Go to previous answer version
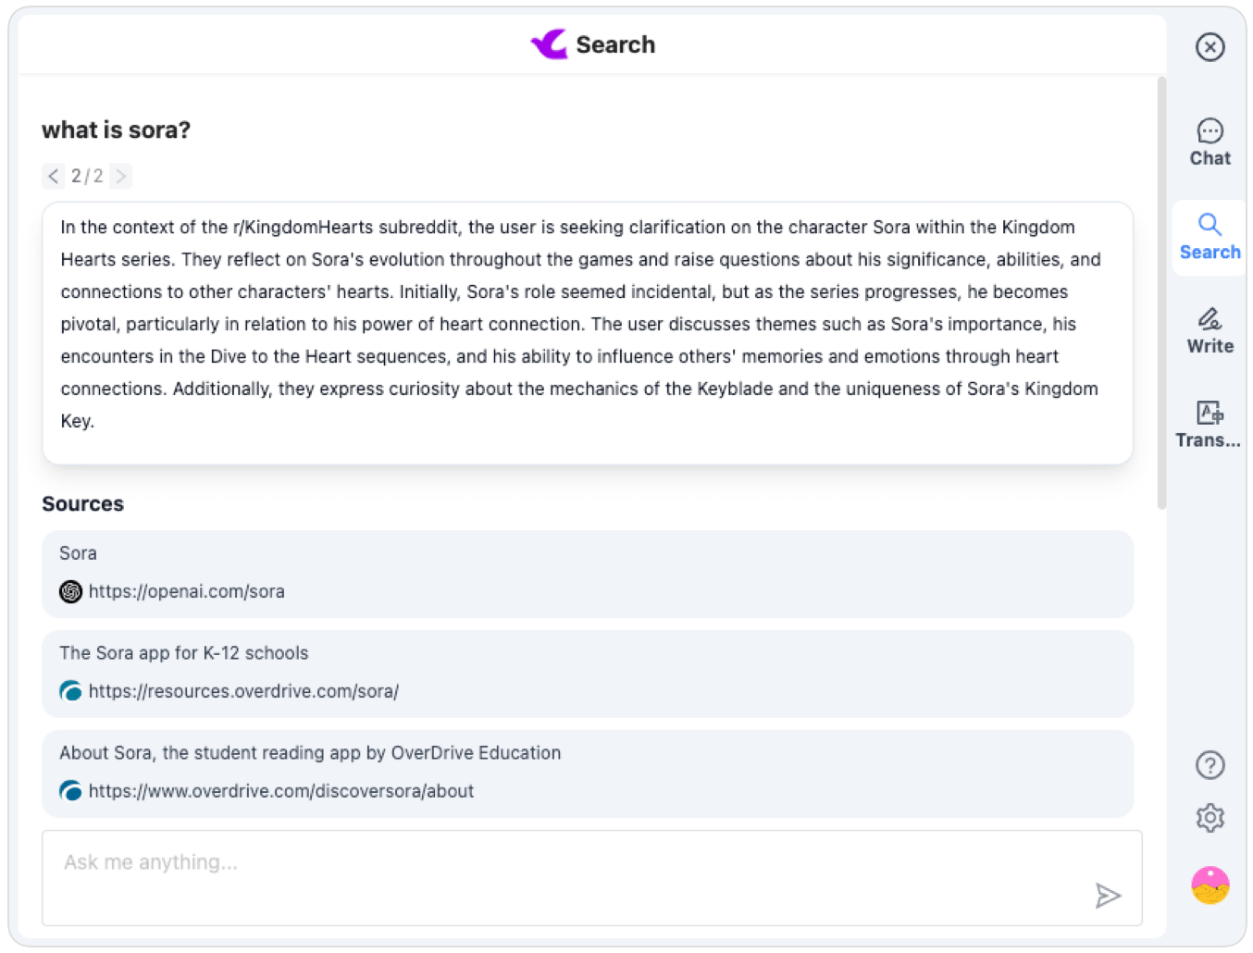The image size is (1253, 953). (54, 176)
